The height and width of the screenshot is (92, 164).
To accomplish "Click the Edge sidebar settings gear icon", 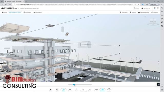I will 162,90.
